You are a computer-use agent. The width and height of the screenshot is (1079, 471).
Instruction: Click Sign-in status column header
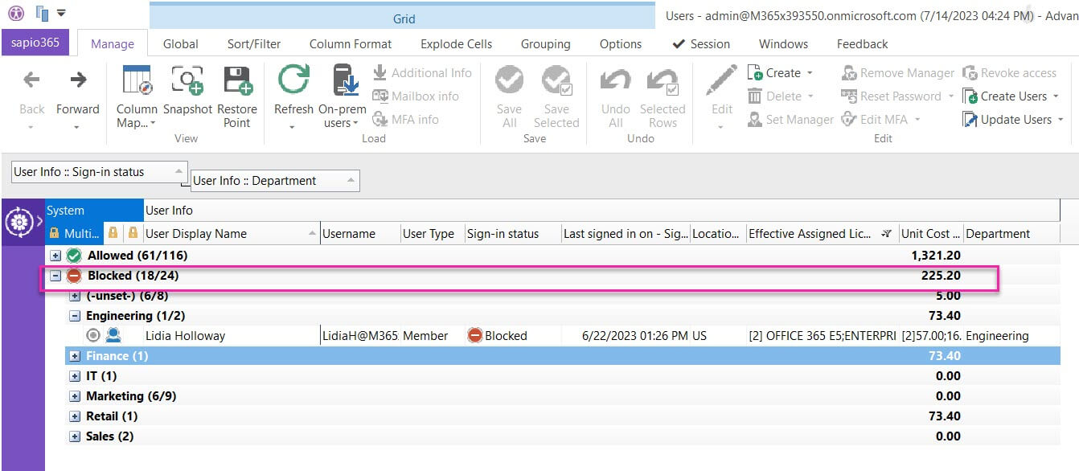[x=513, y=234]
